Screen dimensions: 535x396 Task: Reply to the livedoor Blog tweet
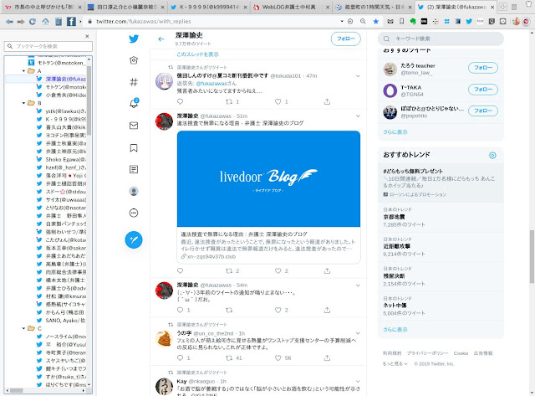coord(181,270)
